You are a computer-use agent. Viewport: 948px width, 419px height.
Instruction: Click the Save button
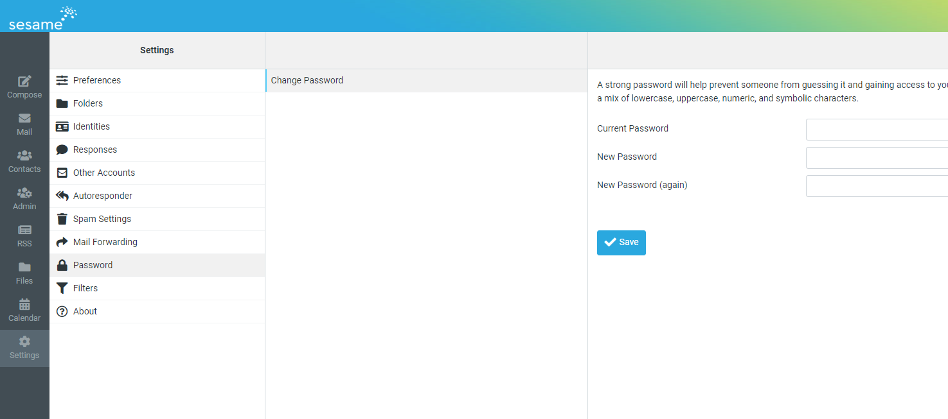[621, 243]
